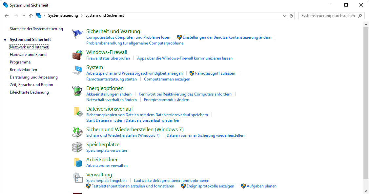Click the scrollbar up arrow
Image resolution: width=369 pixels, height=194 pixels.
pos(366,24)
